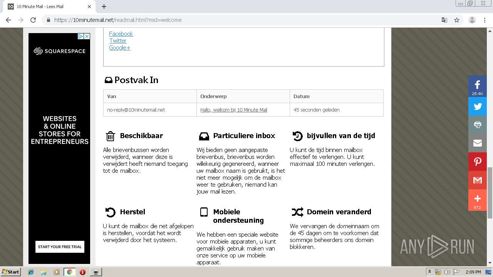The image size is (493, 277).
Task: Open a new browser tab
Action: pyautogui.click(x=104, y=7)
